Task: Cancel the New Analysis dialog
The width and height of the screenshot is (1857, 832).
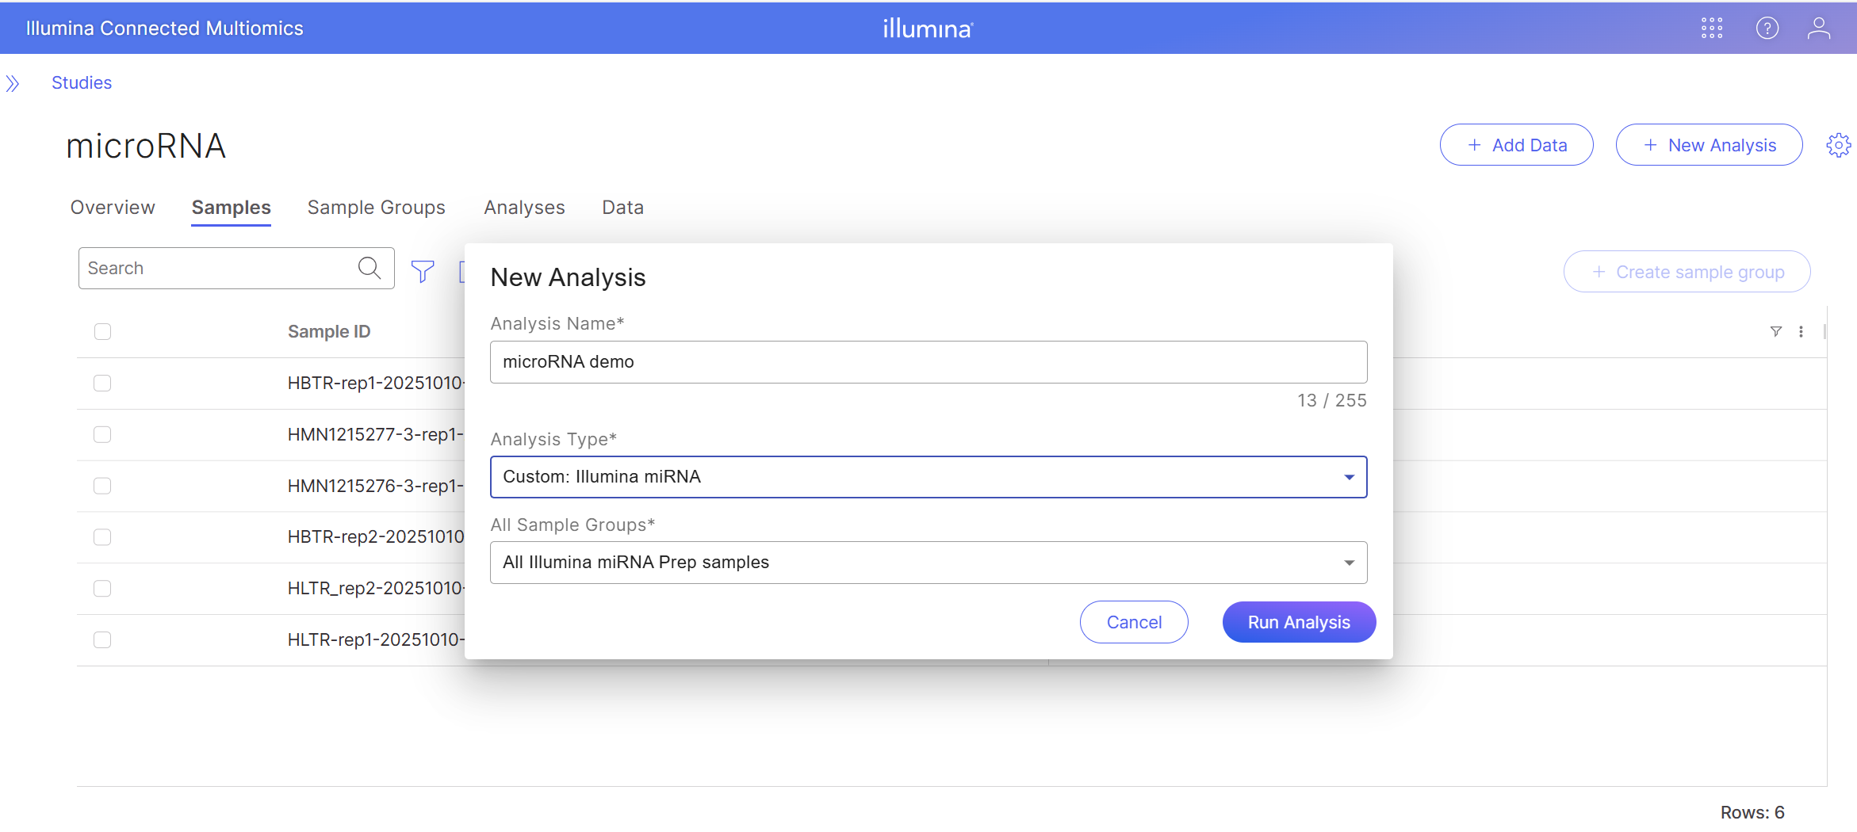Action: [1133, 622]
